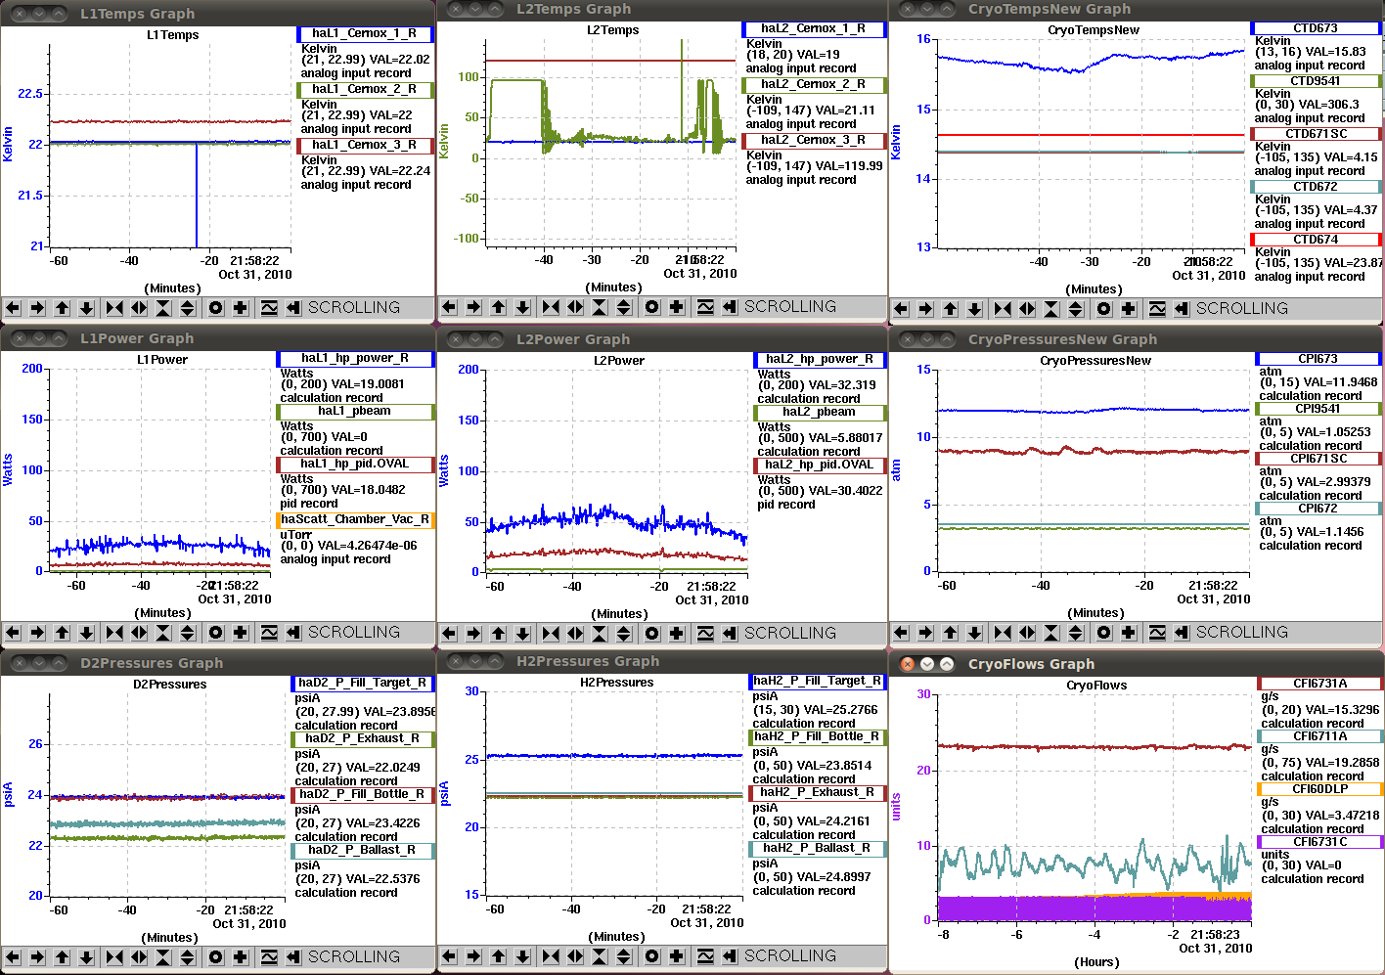Toggle scrolling mode arrow in L1Power Graph
Screen dimensions: 1385x975
click(x=293, y=633)
